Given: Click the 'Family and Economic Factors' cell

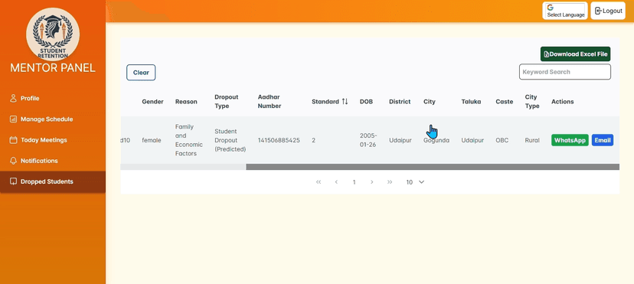Looking at the screenshot, I should click(189, 140).
